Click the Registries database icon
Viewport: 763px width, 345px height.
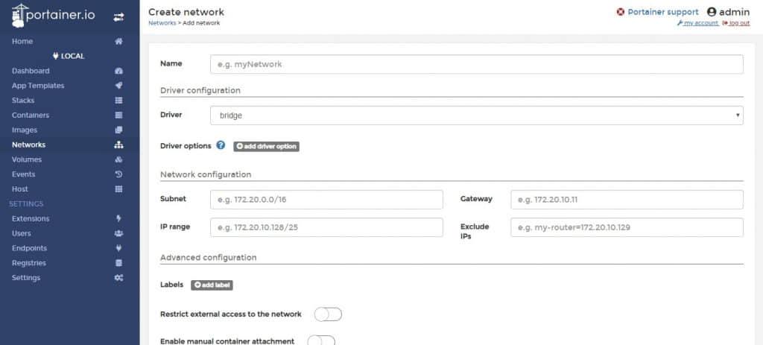[x=118, y=263]
